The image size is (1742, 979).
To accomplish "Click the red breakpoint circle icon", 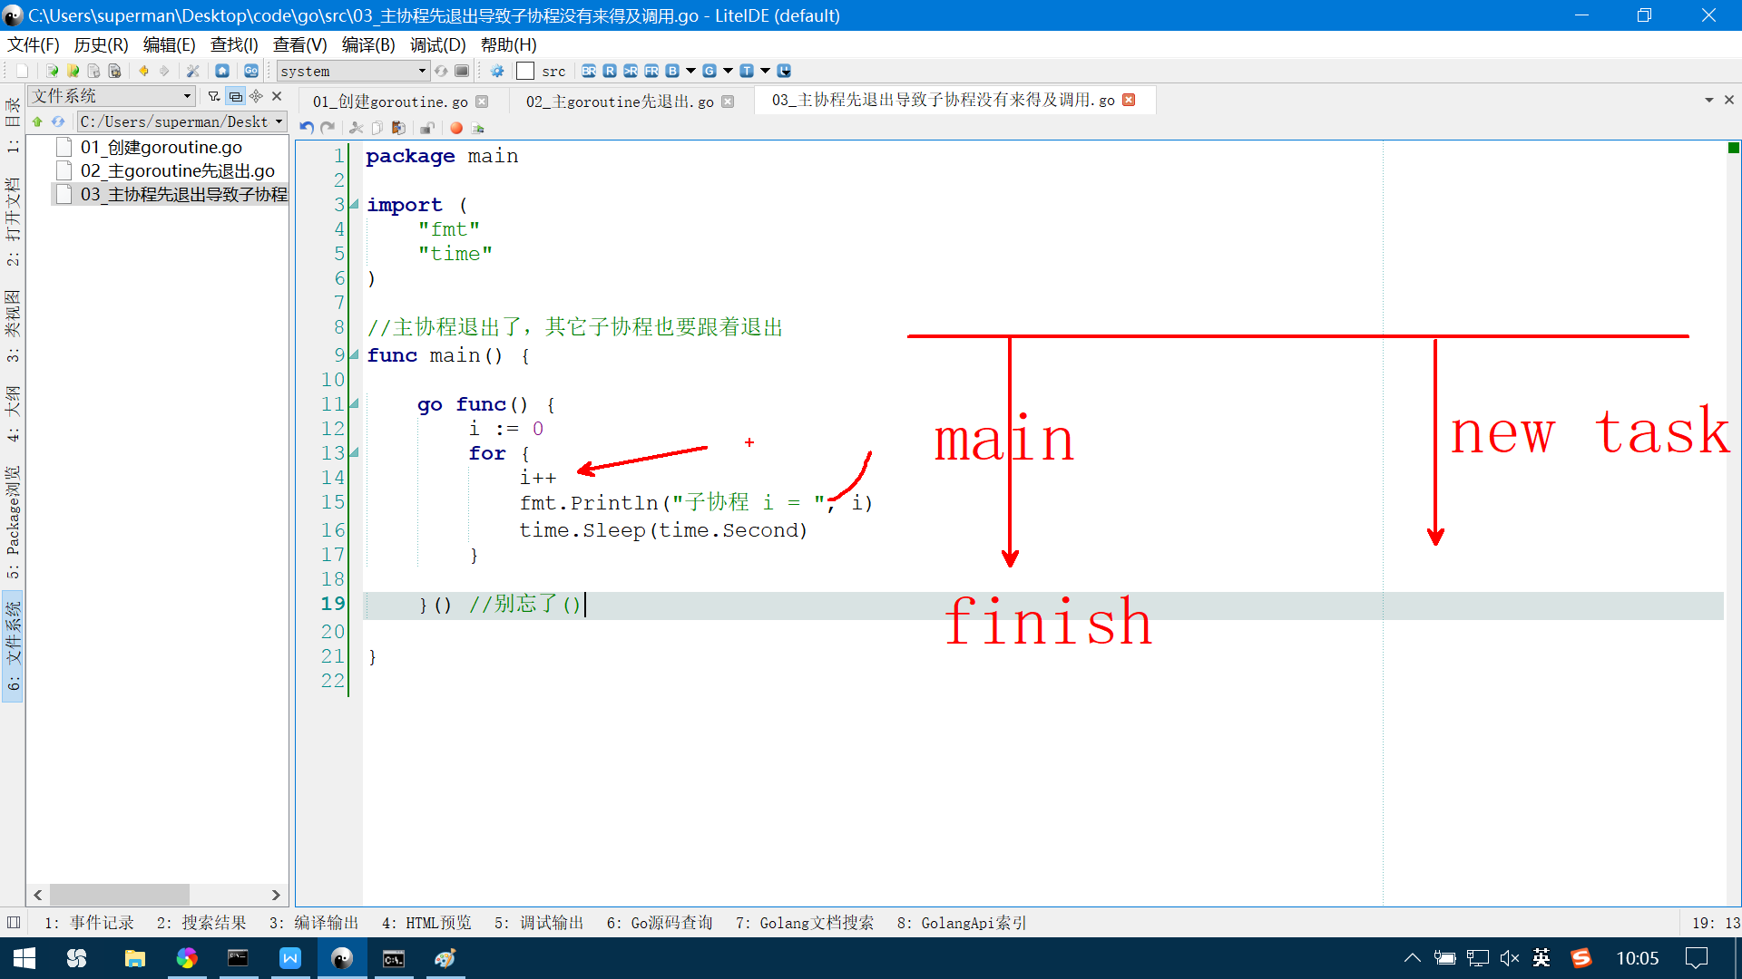I will coord(456,128).
